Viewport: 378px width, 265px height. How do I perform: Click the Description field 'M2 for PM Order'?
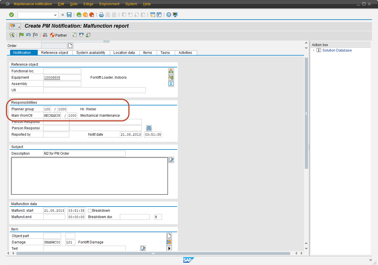click(84, 154)
